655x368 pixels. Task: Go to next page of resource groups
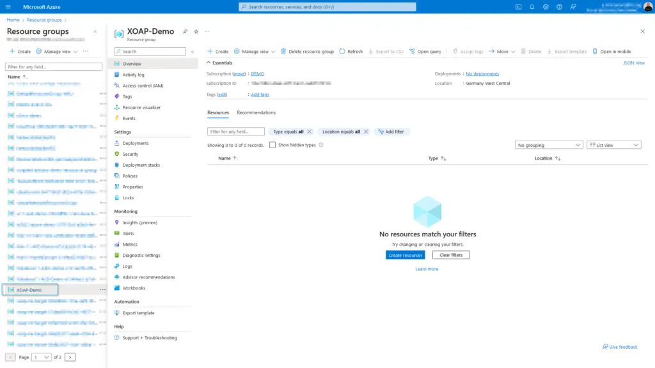click(x=70, y=357)
